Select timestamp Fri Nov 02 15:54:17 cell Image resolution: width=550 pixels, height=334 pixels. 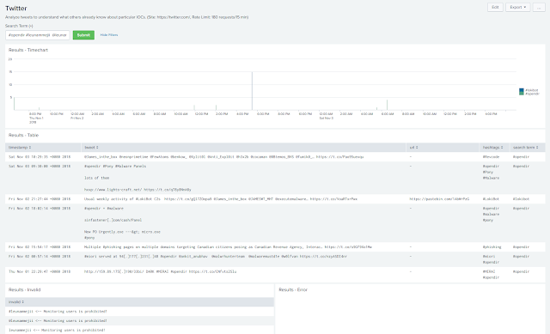tap(40, 247)
